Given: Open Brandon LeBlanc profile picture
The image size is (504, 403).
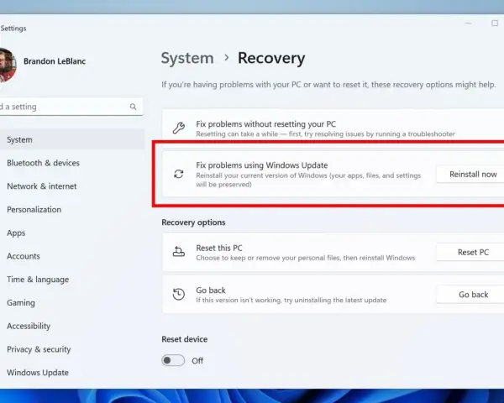Looking at the screenshot, I should (x=7, y=65).
